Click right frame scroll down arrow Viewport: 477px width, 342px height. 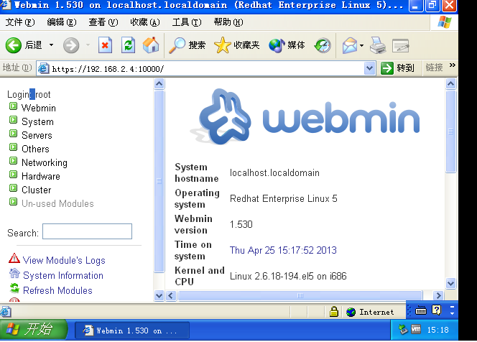coord(450,283)
